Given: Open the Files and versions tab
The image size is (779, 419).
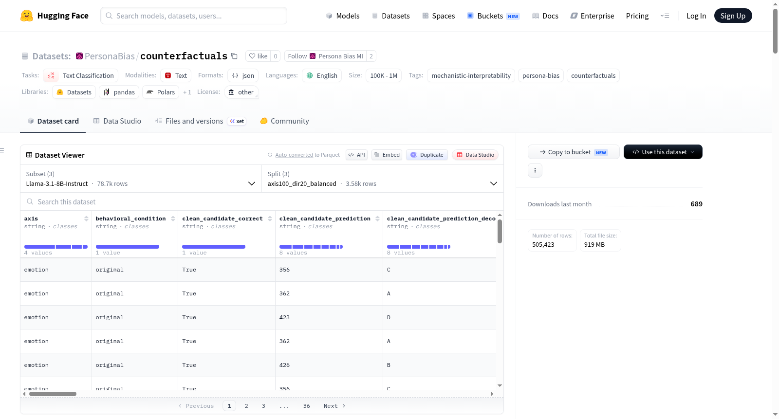Looking at the screenshot, I should click(x=200, y=121).
